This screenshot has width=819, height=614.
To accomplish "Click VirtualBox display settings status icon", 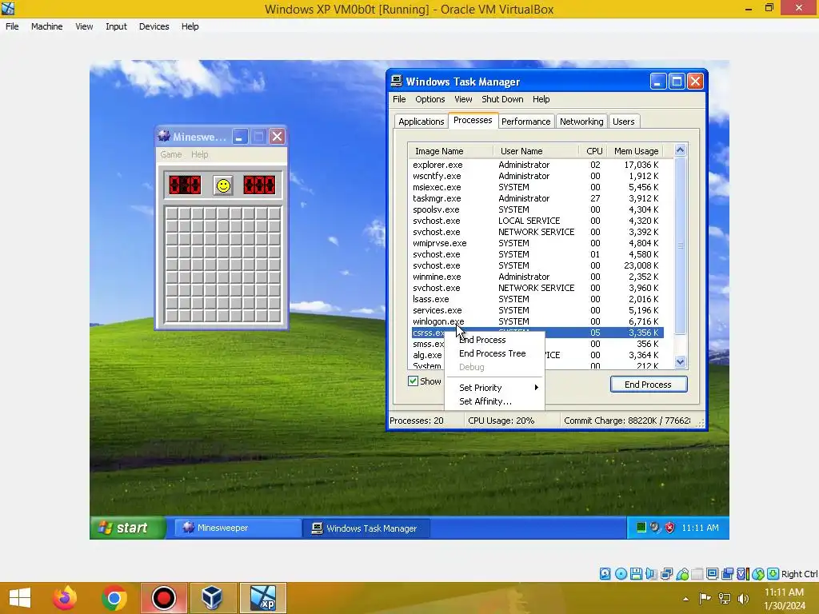I will [713, 574].
